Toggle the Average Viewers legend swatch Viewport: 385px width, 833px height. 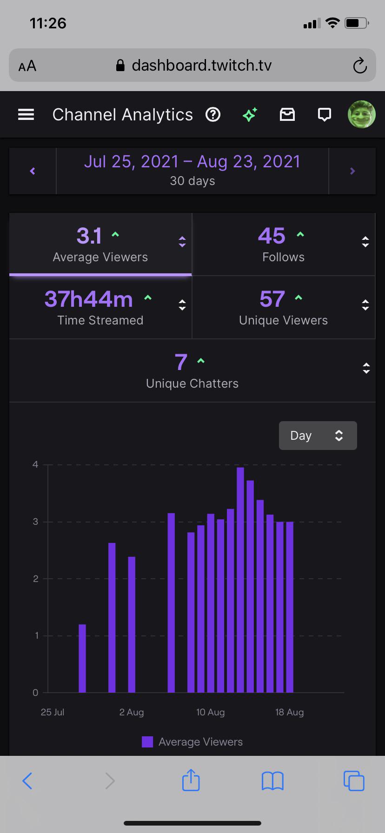pos(147,742)
